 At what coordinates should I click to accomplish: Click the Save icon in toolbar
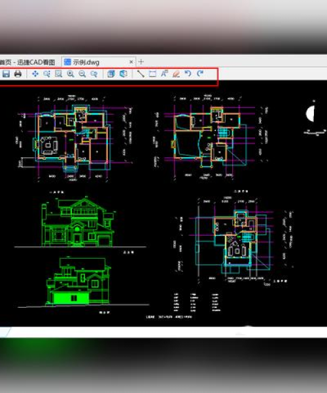point(6,73)
